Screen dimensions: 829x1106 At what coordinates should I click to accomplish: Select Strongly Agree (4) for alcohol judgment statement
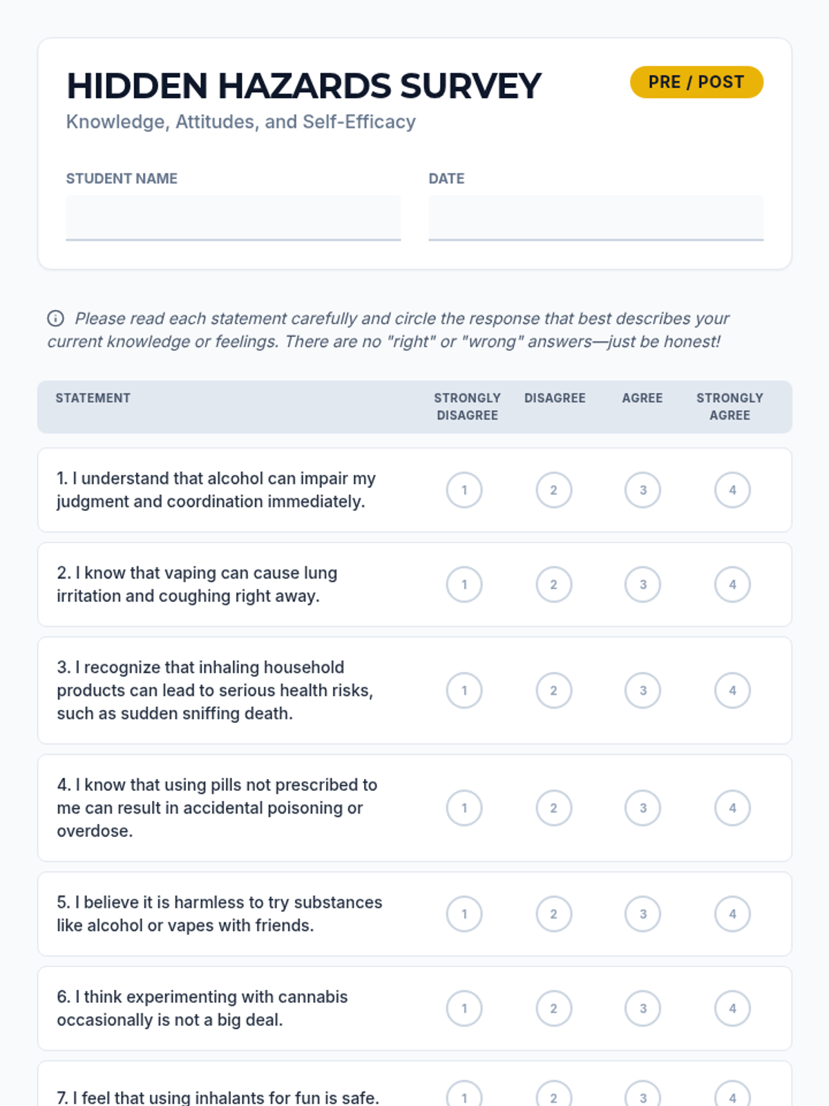click(732, 490)
